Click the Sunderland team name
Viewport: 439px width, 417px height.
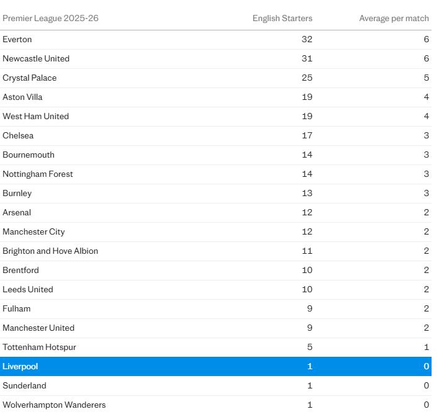click(x=24, y=385)
